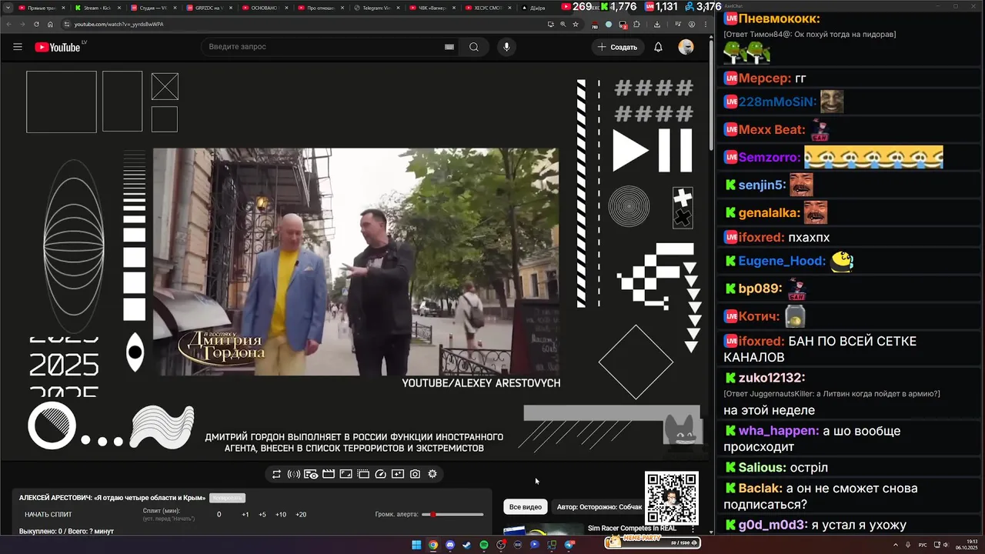The width and height of the screenshot is (985, 554).
Task: Open the YouTube guide hamburger menu
Action: [x=18, y=47]
